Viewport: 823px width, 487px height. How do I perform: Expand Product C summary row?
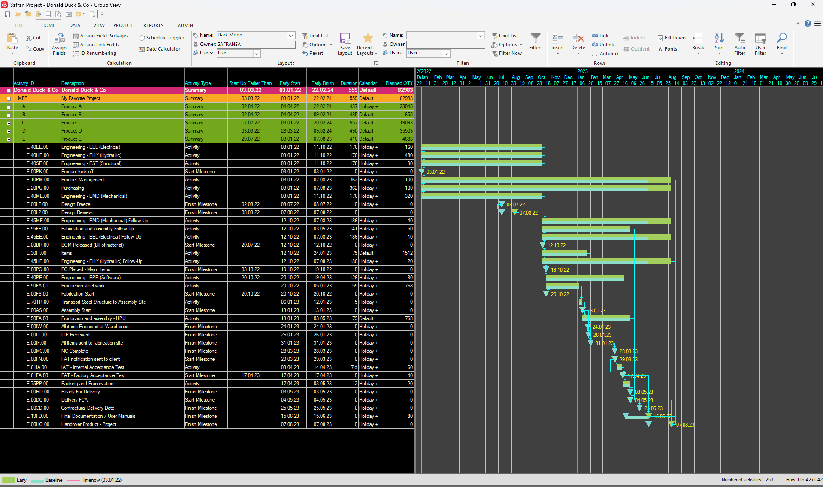click(9, 123)
